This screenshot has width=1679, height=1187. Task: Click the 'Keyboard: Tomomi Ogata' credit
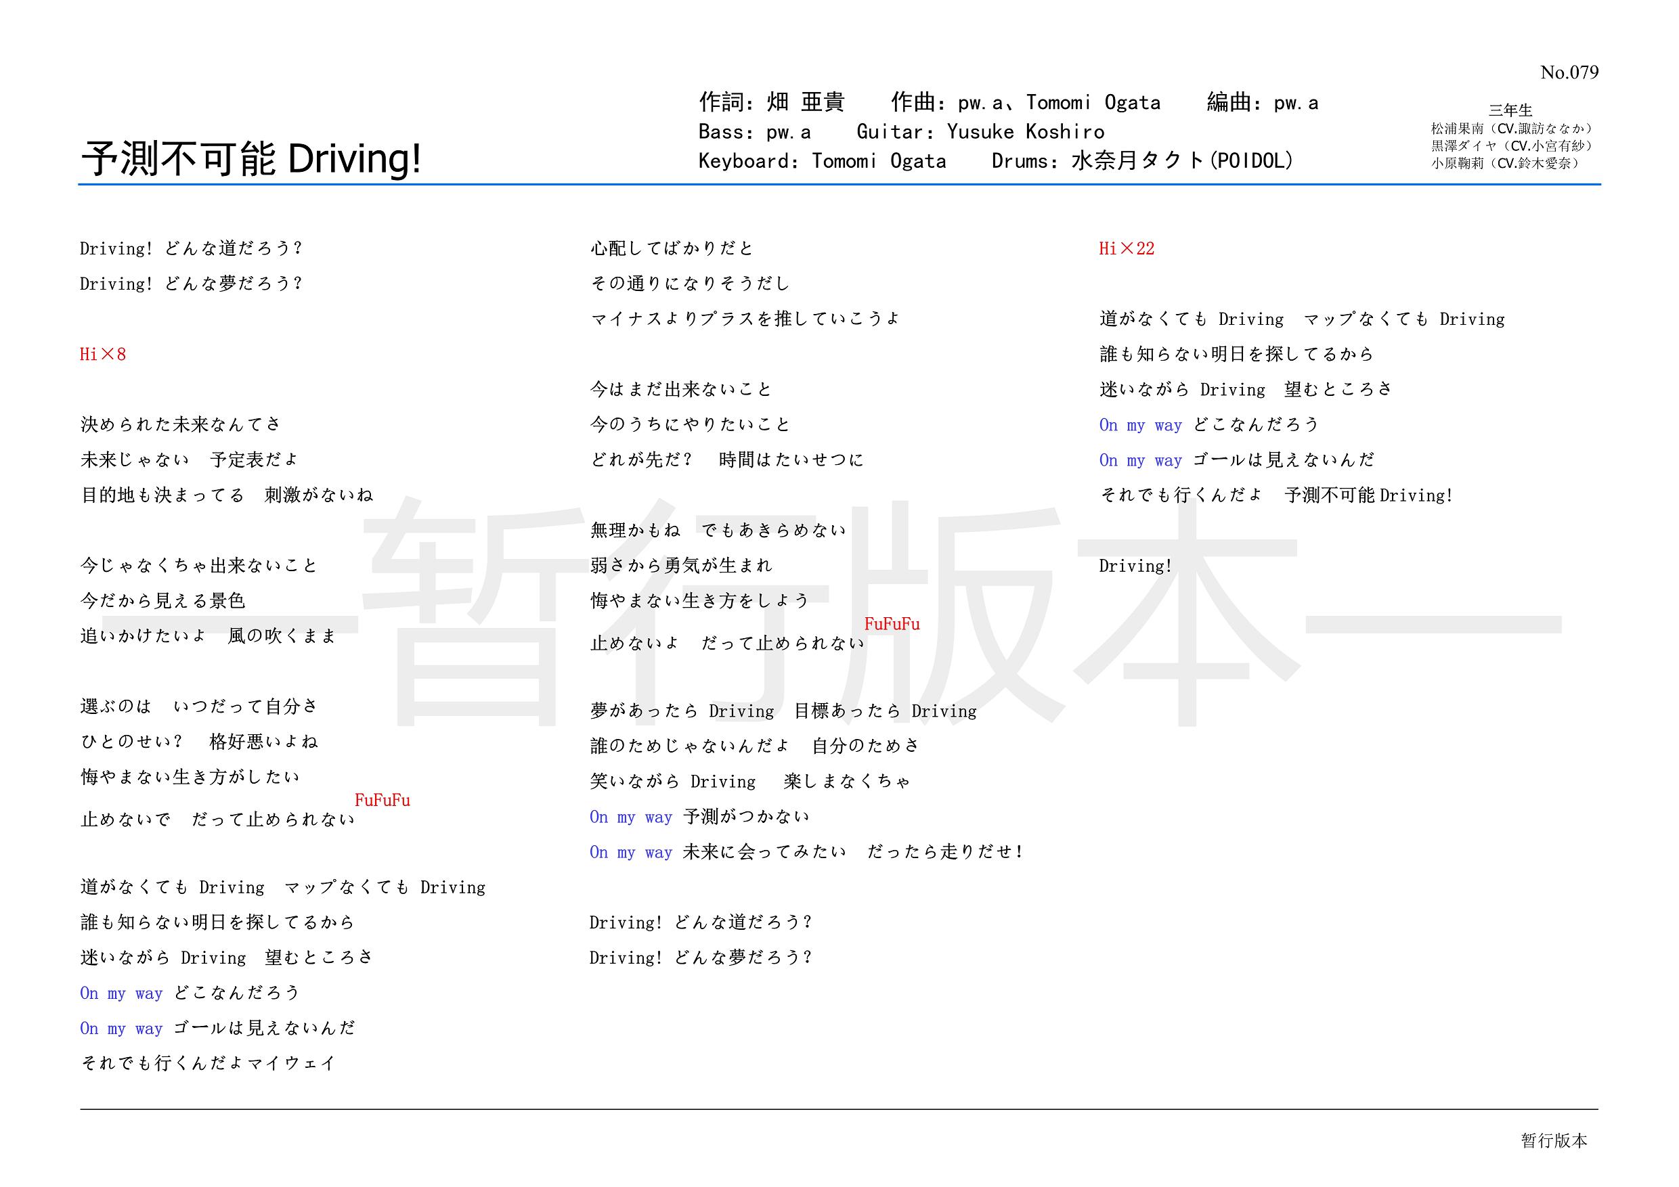click(x=822, y=161)
